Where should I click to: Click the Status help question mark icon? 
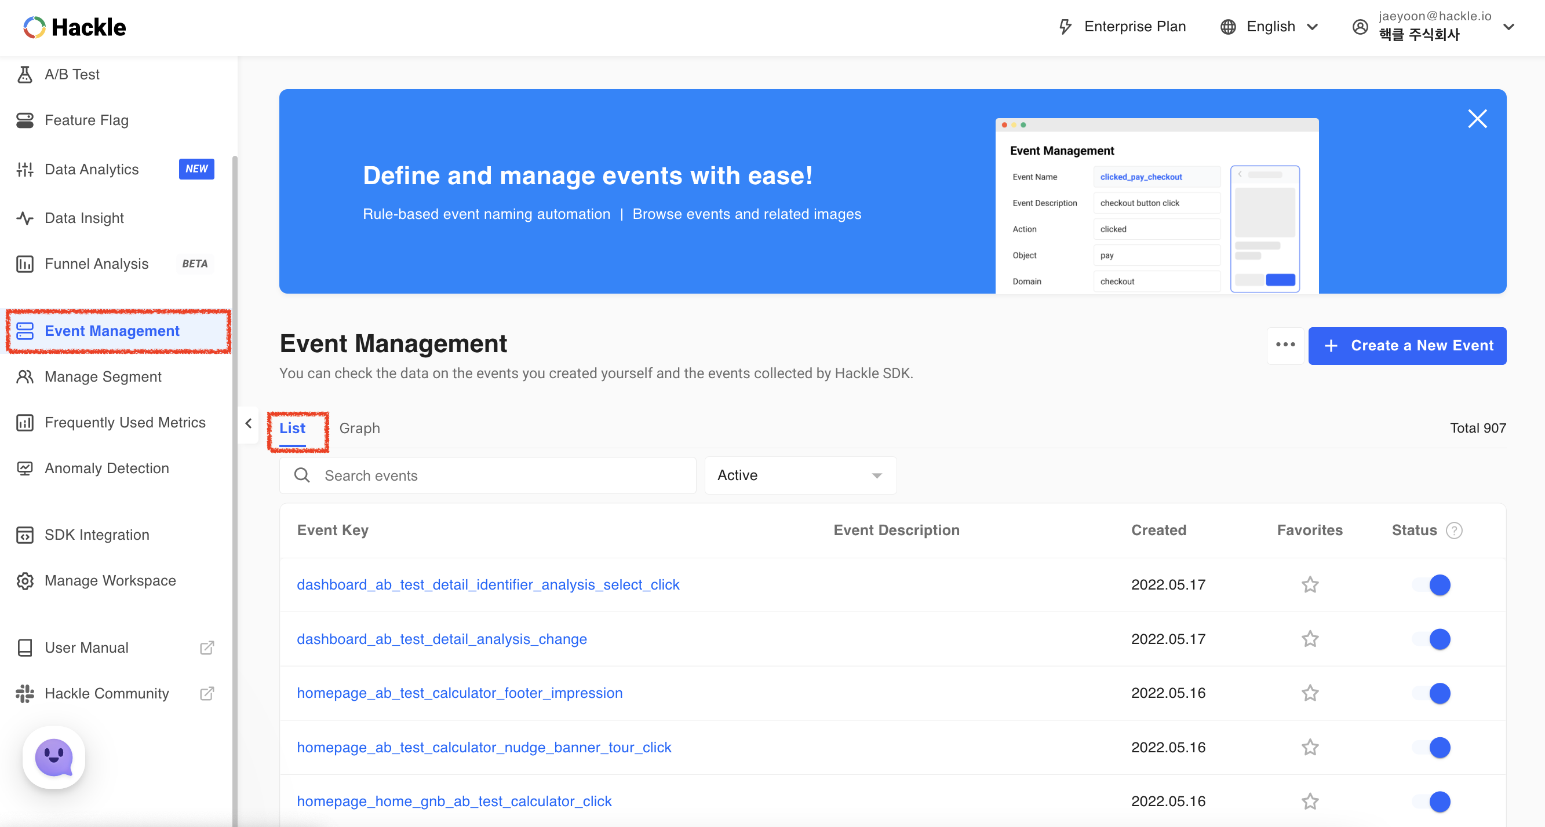[x=1454, y=530]
